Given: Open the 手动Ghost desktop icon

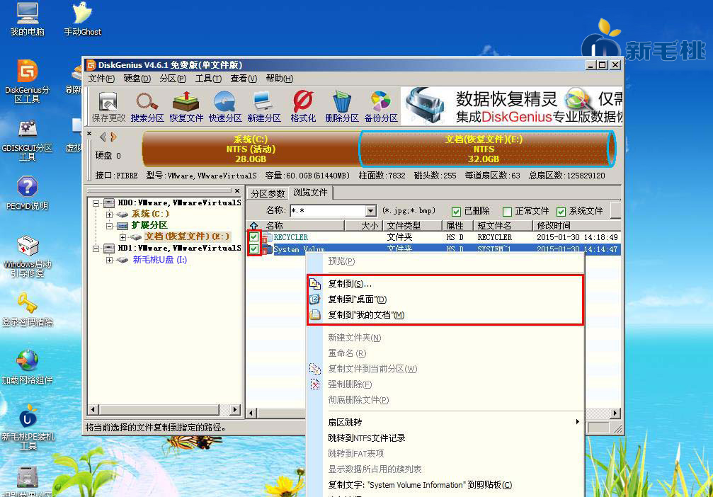Looking at the screenshot, I should click(x=82, y=19).
